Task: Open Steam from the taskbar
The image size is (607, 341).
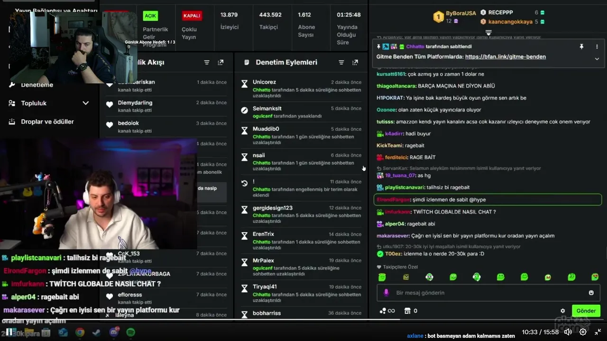Action: pyautogui.click(x=97, y=332)
